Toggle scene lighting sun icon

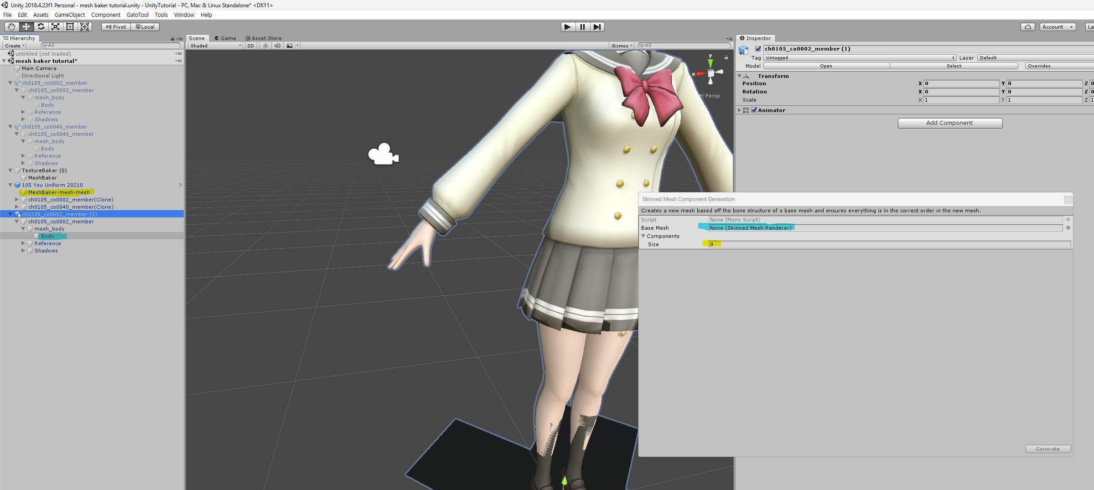point(265,46)
